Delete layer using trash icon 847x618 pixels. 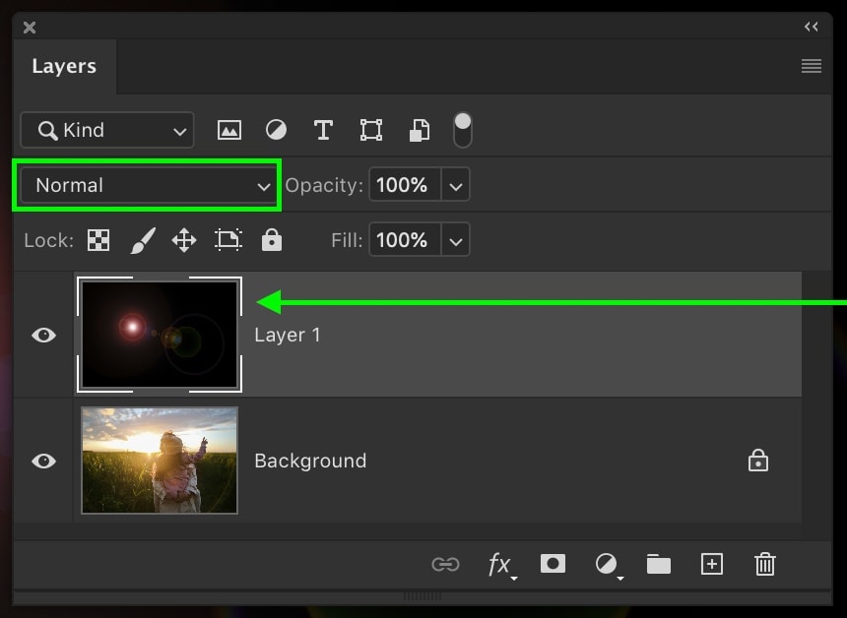coord(765,564)
